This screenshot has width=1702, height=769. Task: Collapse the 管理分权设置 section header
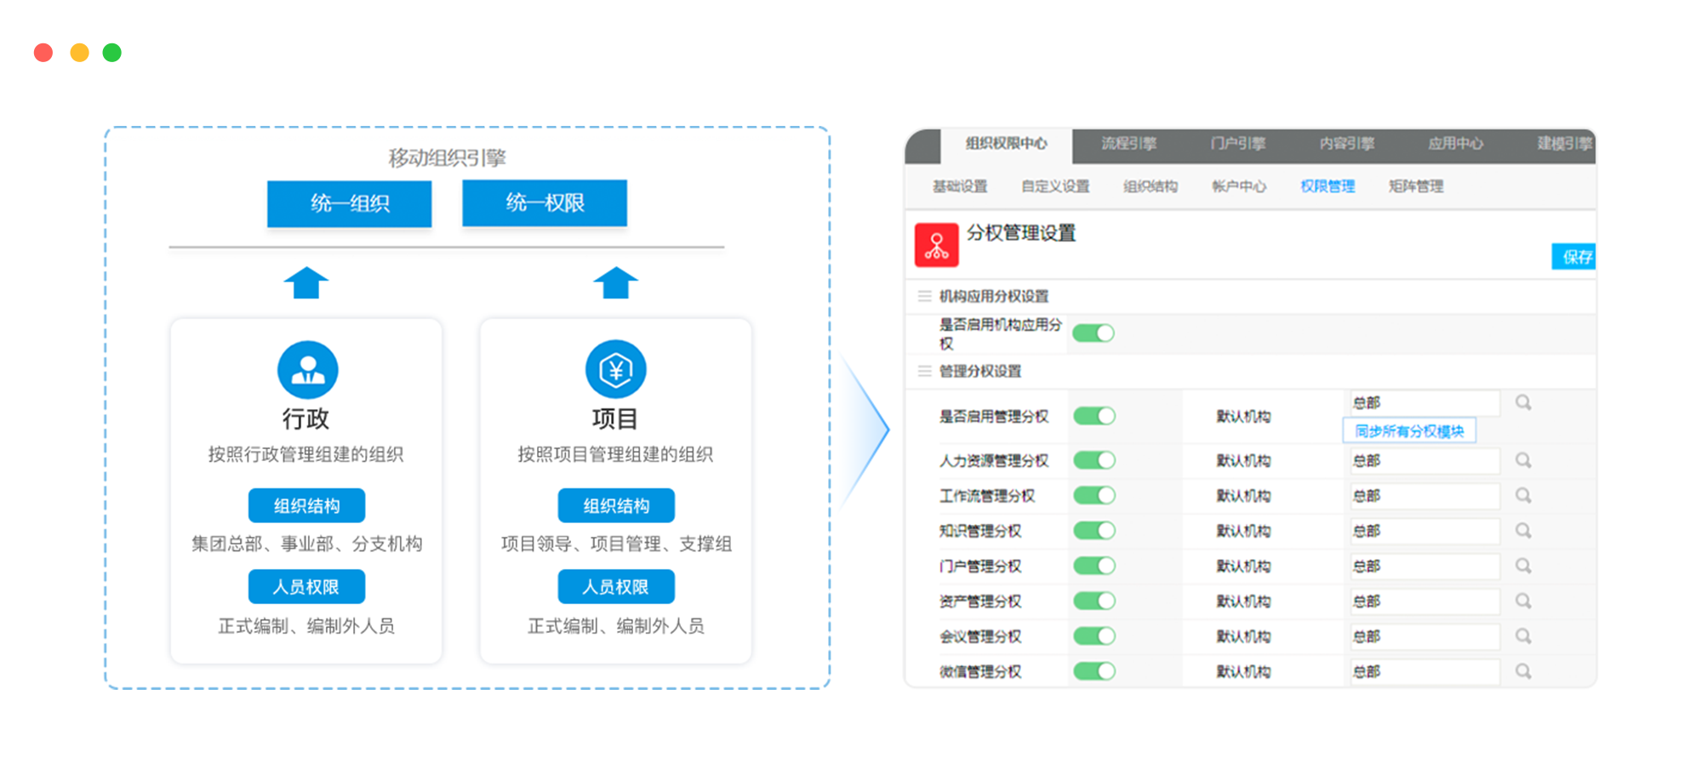tap(925, 371)
